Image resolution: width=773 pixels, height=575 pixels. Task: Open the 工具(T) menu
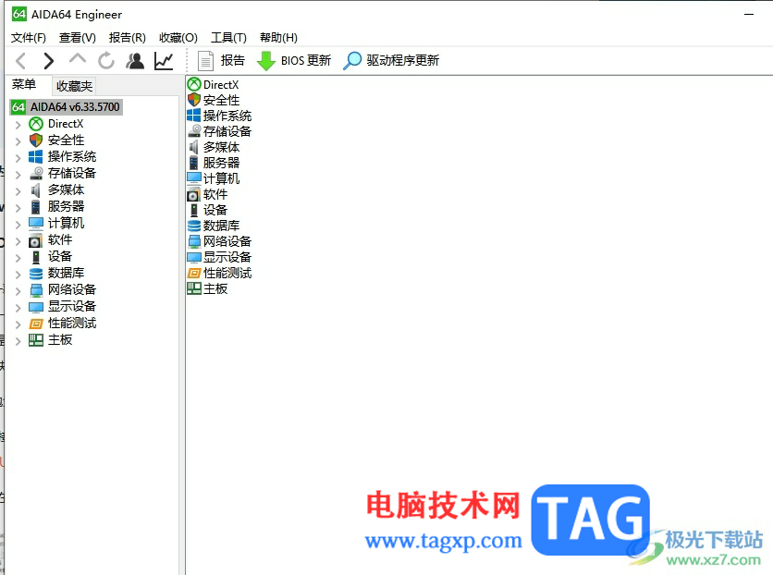[x=228, y=38]
